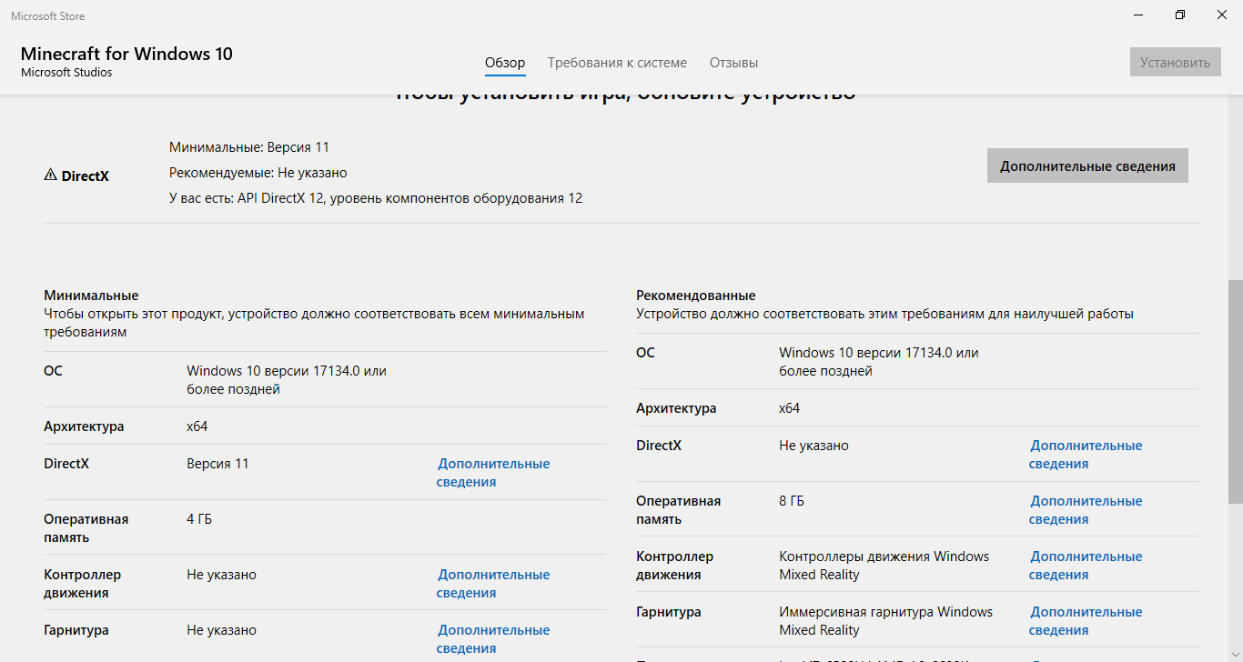
Task: Minimize the Microsoft Store window
Action: [x=1138, y=15]
